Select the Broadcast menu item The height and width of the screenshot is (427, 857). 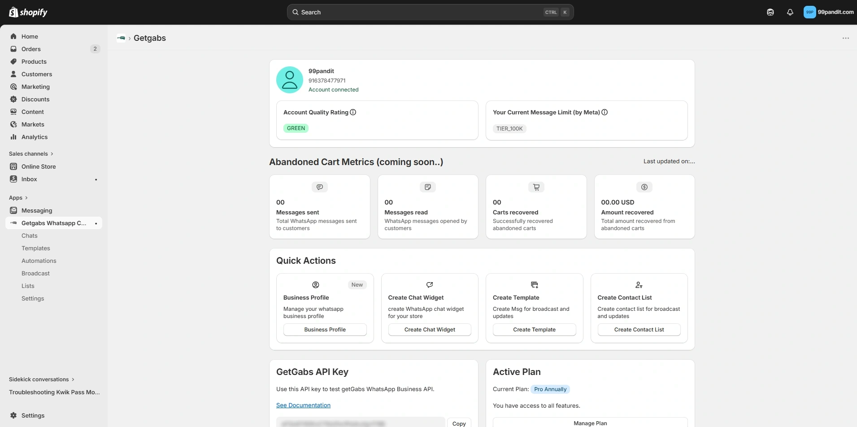pos(36,273)
